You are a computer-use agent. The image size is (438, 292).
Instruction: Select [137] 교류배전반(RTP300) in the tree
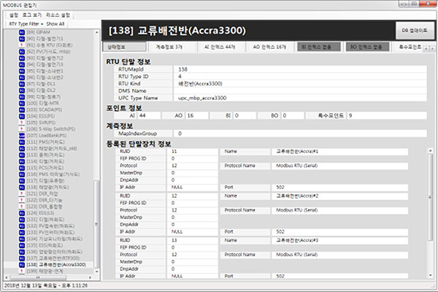tap(55, 258)
